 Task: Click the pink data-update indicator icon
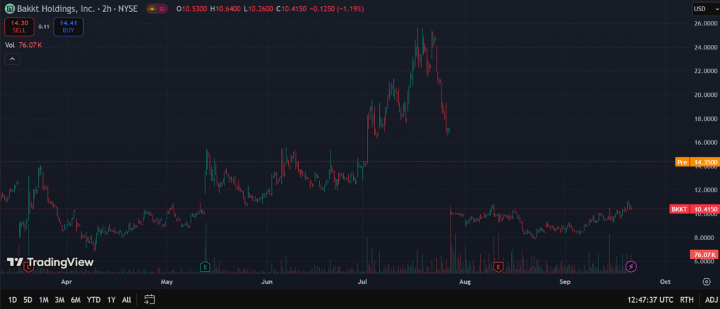(x=162, y=8)
